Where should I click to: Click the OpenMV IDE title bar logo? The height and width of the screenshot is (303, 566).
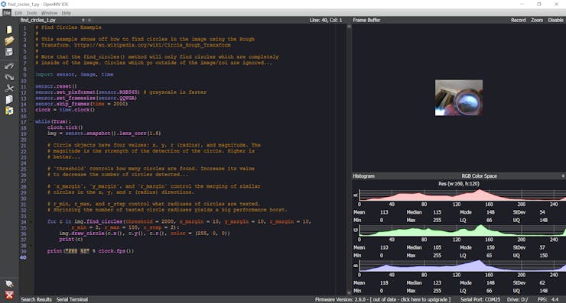pos(4,5)
